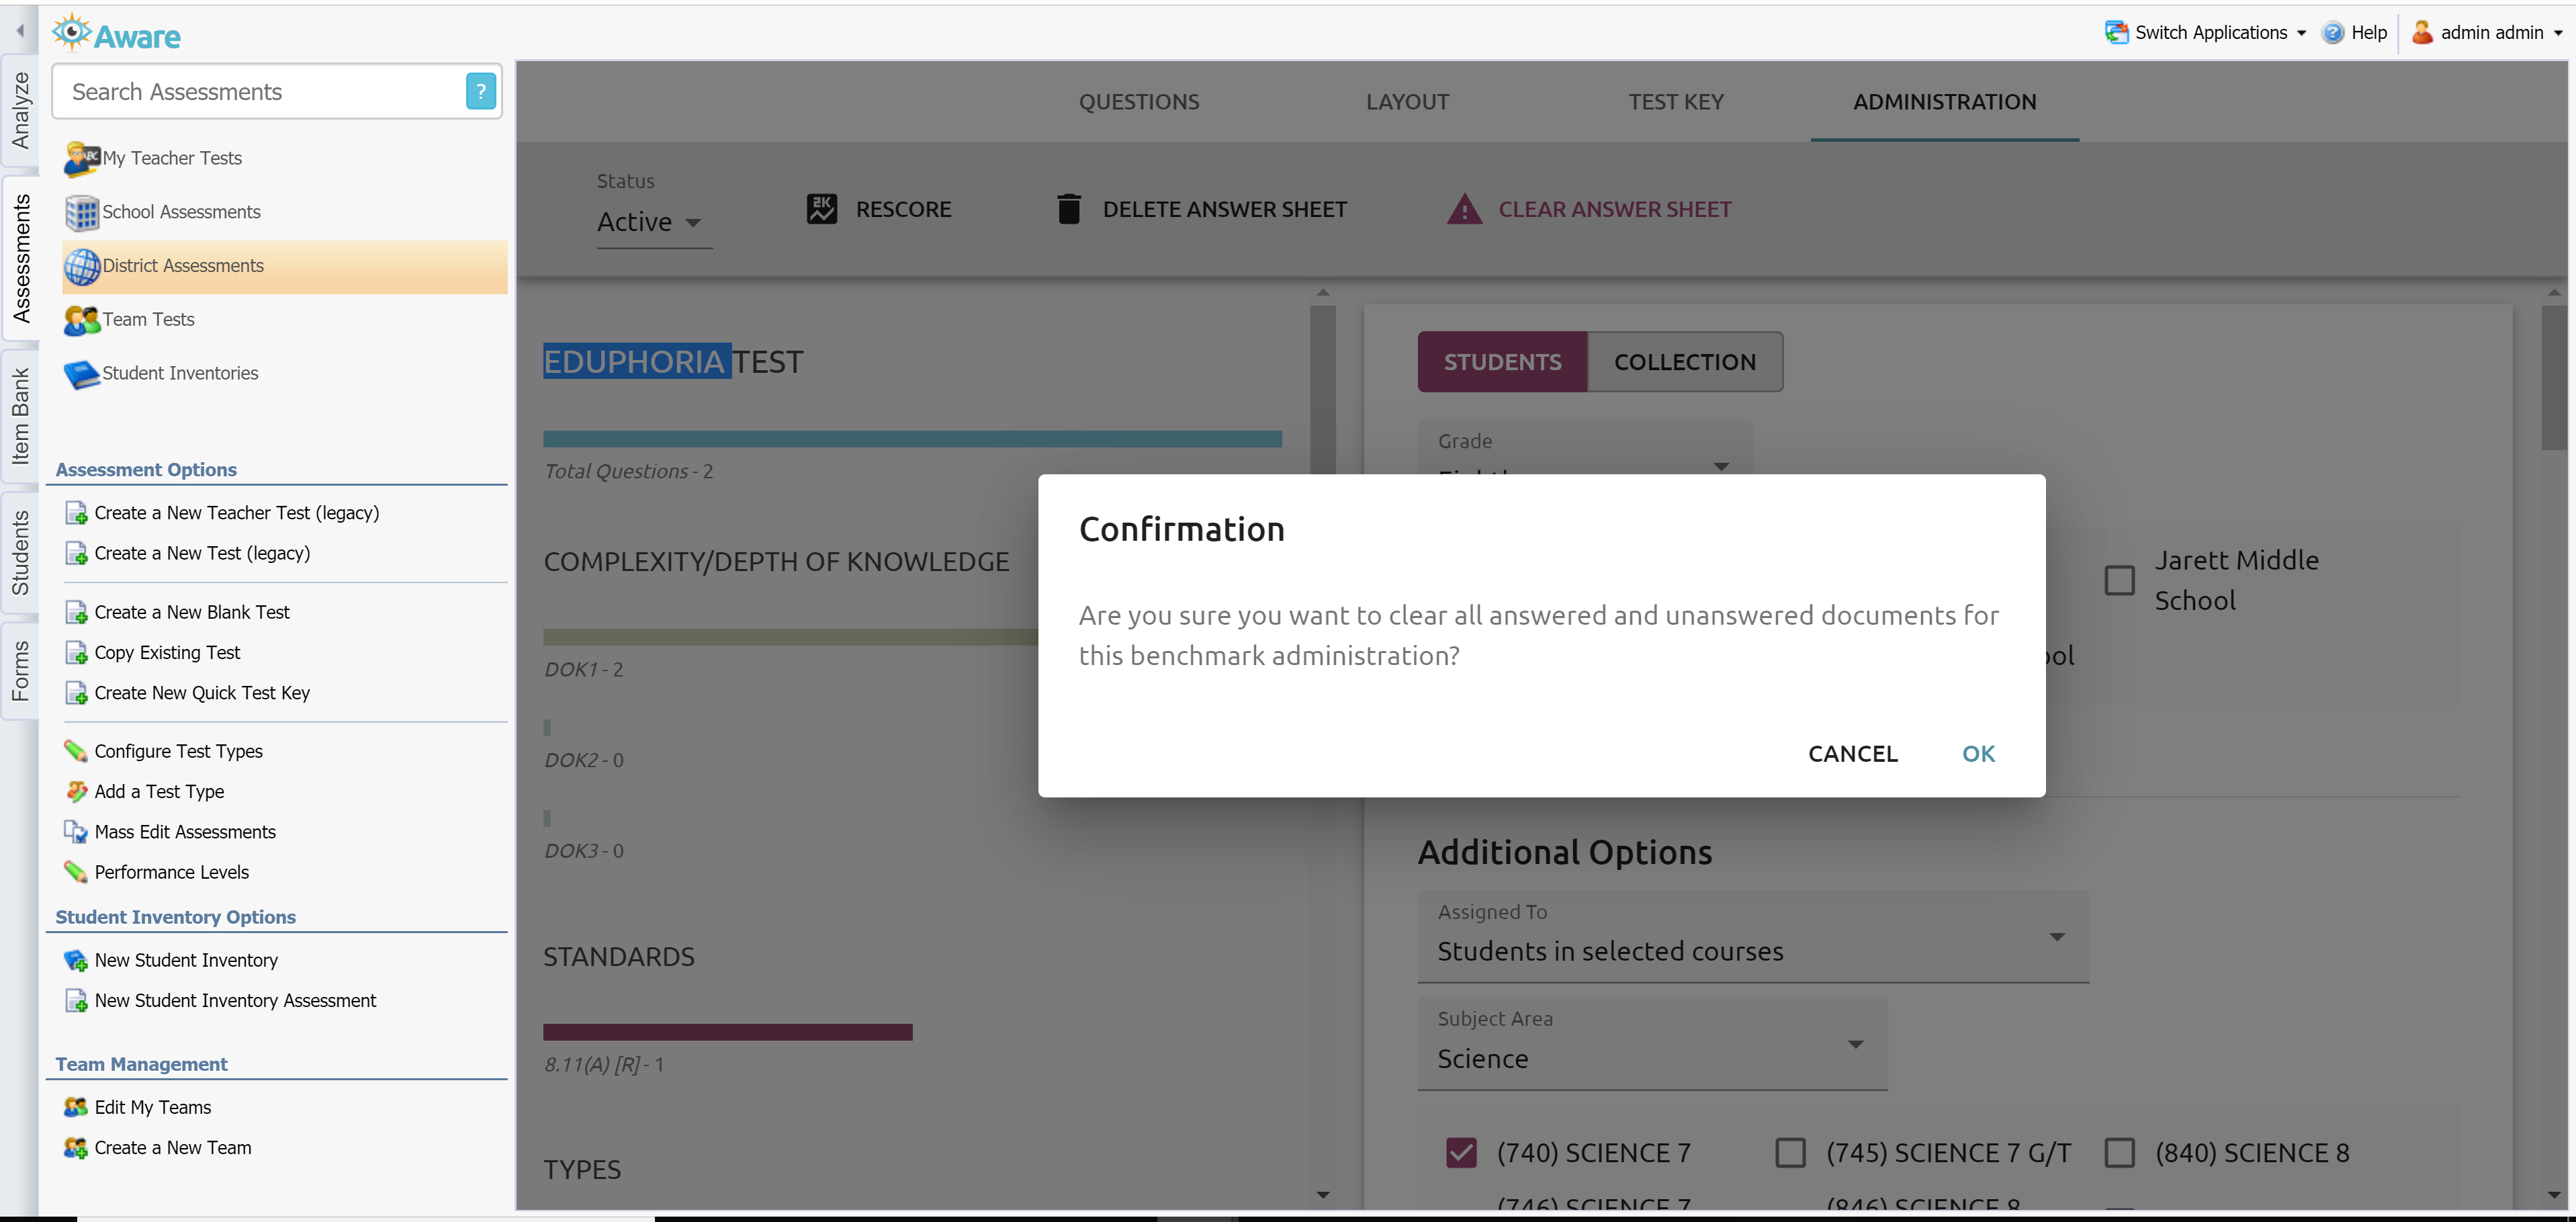This screenshot has height=1222, width=2576.
Task: Click the Create a New Team icon
Action: click(75, 1147)
